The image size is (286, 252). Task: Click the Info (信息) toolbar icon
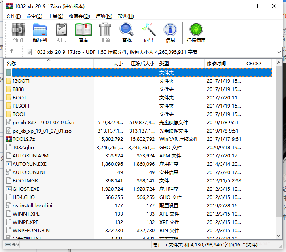pos(170,32)
